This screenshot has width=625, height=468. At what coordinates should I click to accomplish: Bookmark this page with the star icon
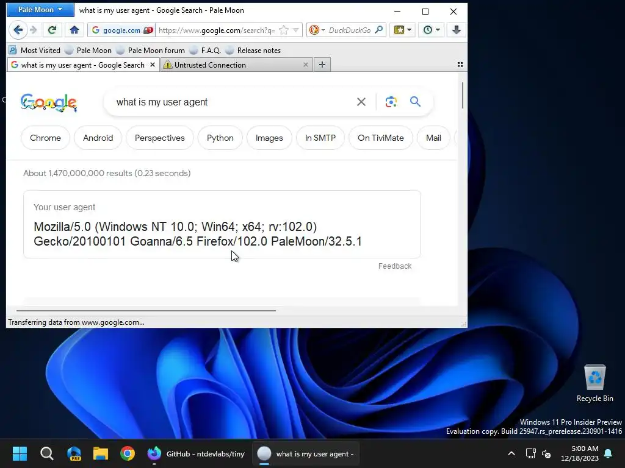click(x=284, y=30)
